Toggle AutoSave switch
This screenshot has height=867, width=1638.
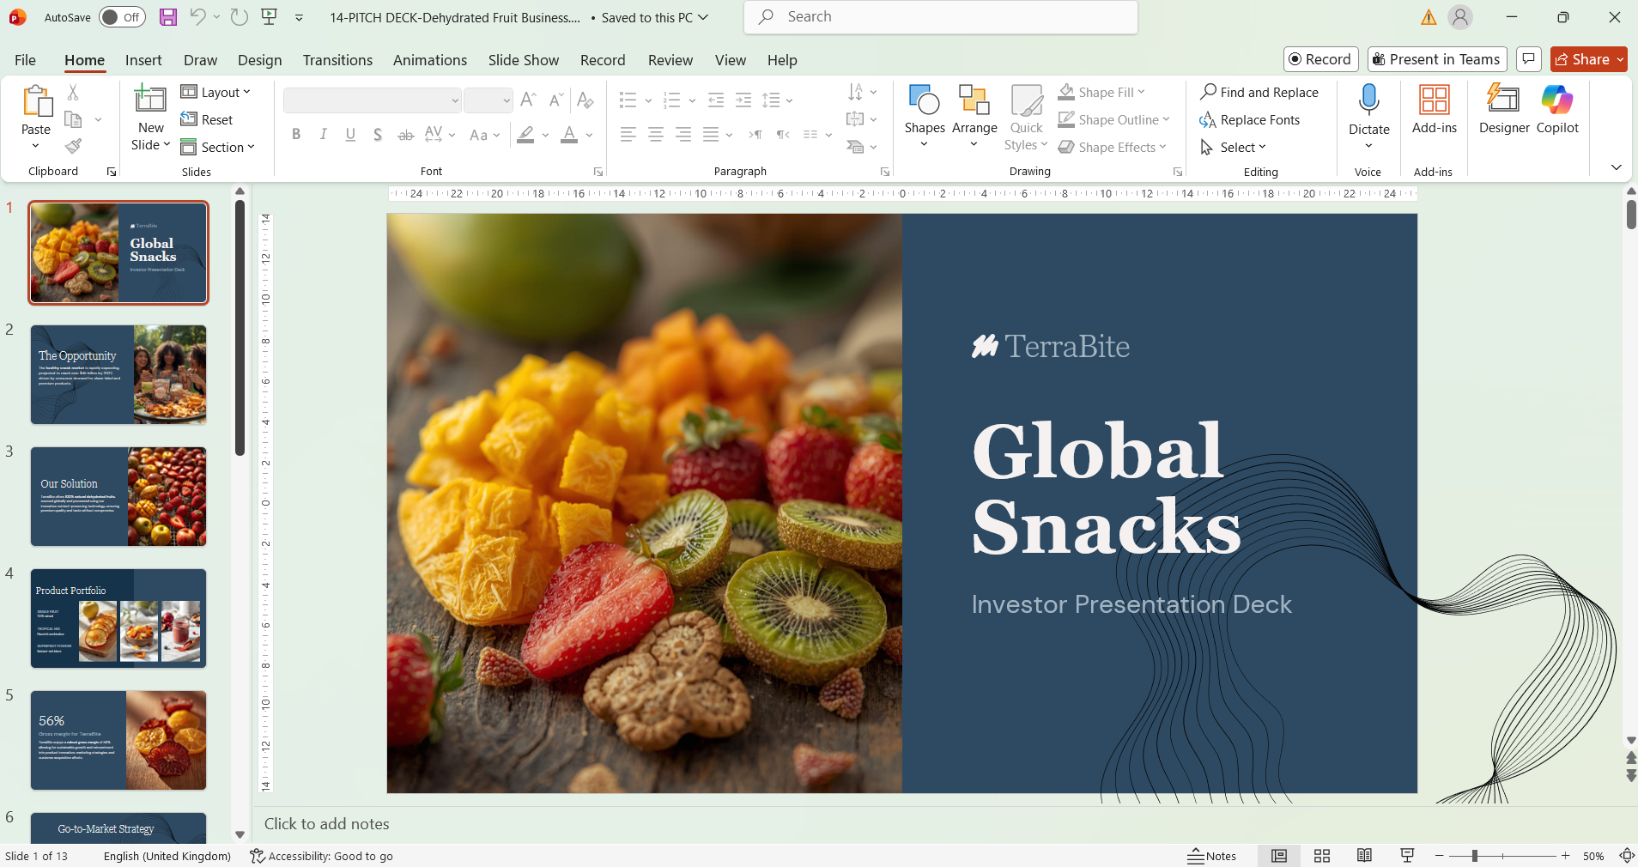point(122,17)
